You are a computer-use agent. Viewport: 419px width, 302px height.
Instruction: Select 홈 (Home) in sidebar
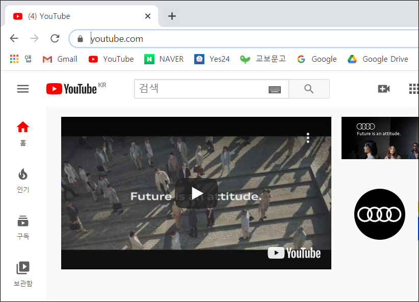tap(23, 134)
